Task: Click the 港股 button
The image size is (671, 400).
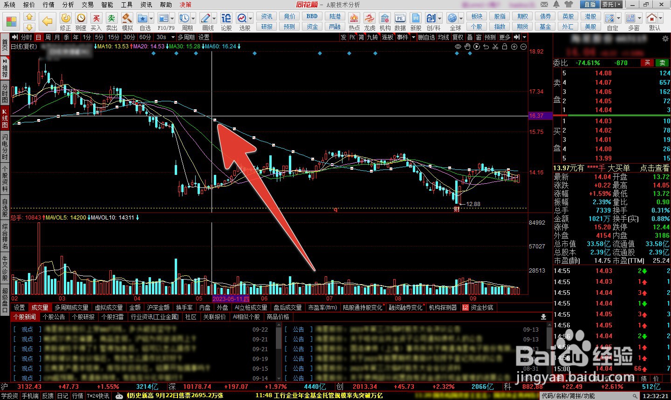Action: pos(591,16)
